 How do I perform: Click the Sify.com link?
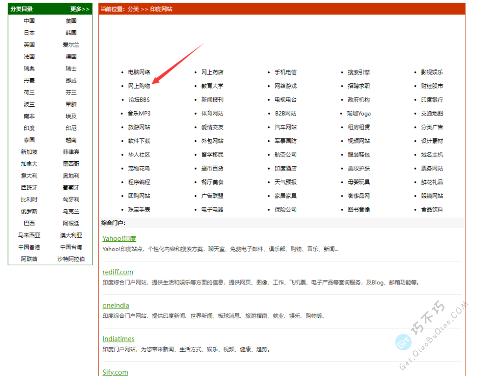point(115,372)
